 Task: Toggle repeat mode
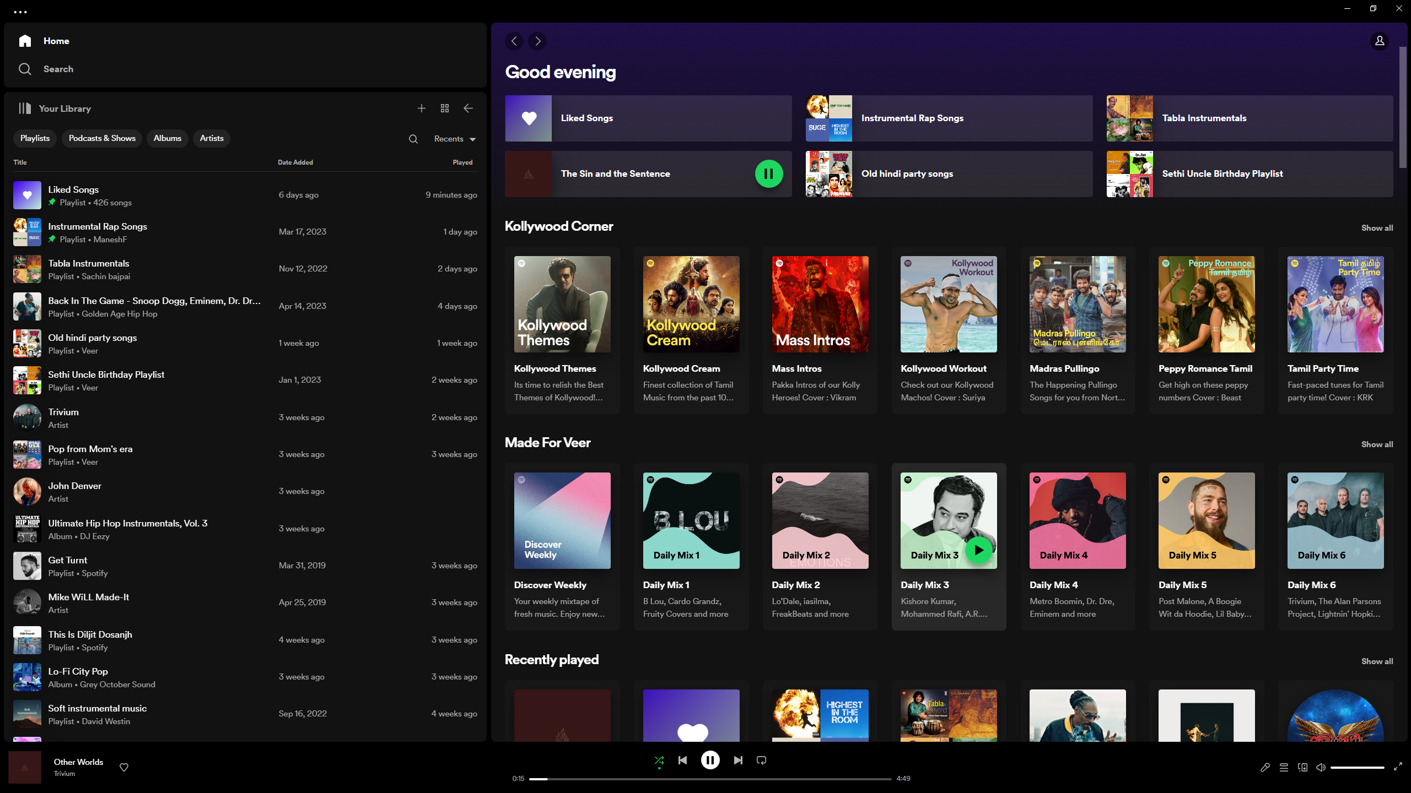pos(761,761)
